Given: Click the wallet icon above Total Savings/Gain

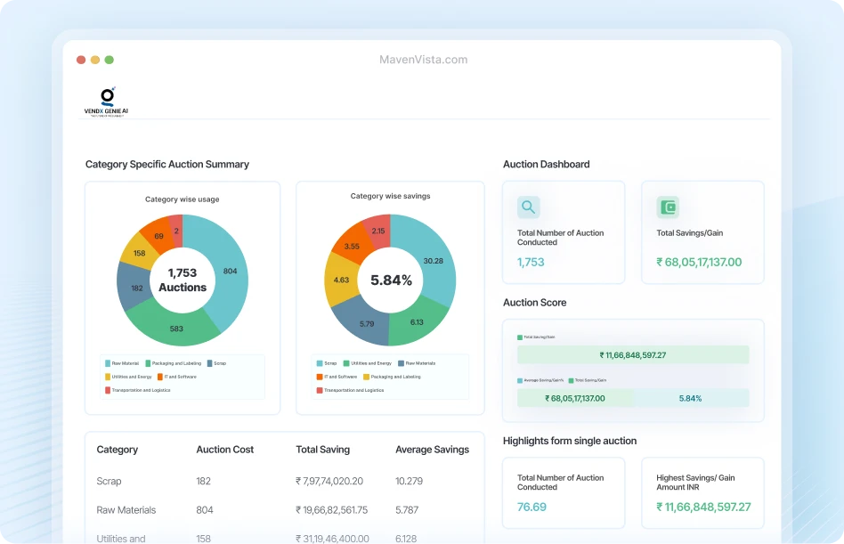Looking at the screenshot, I should click(668, 207).
